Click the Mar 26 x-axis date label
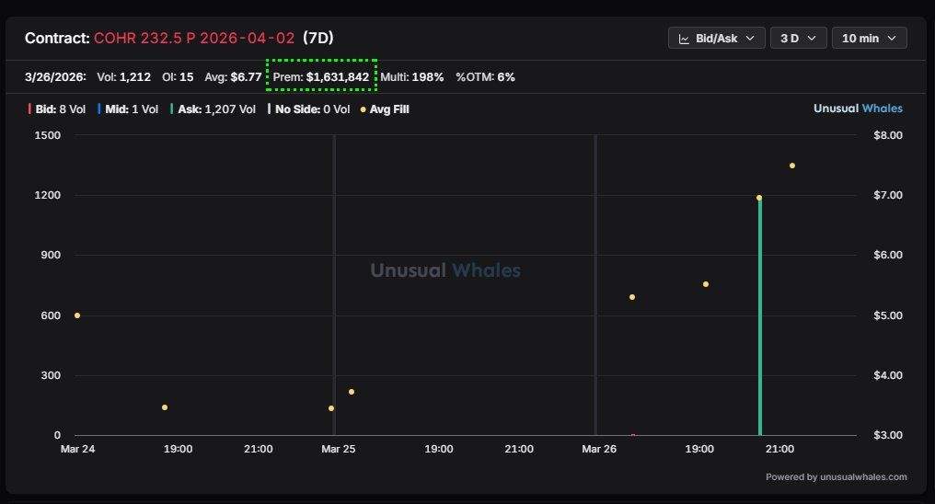This screenshot has width=935, height=504. click(599, 449)
